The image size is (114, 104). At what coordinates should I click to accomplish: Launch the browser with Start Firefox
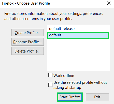pyautogui.click(x=70, y=97)
